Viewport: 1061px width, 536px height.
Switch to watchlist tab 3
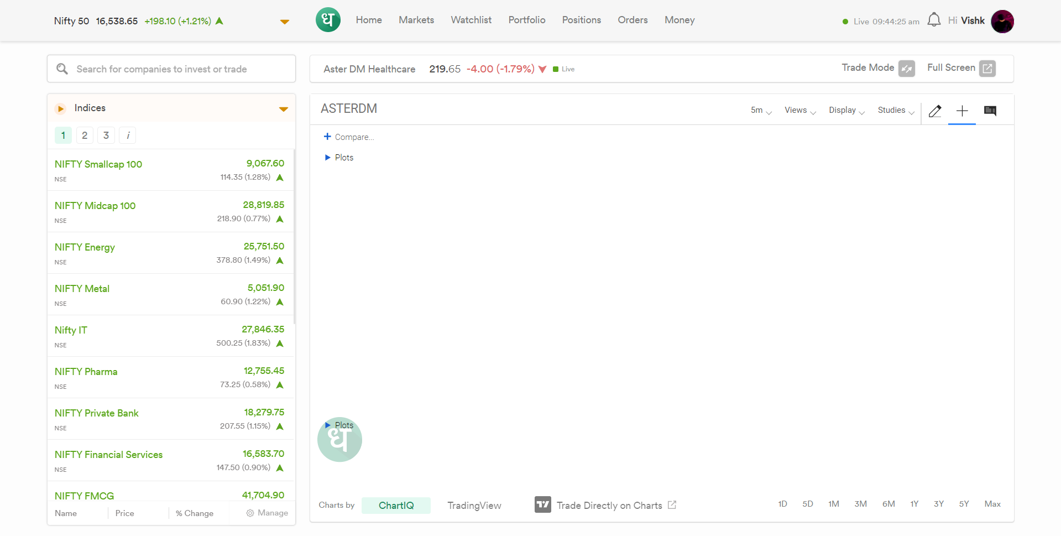tap(106, 136)
